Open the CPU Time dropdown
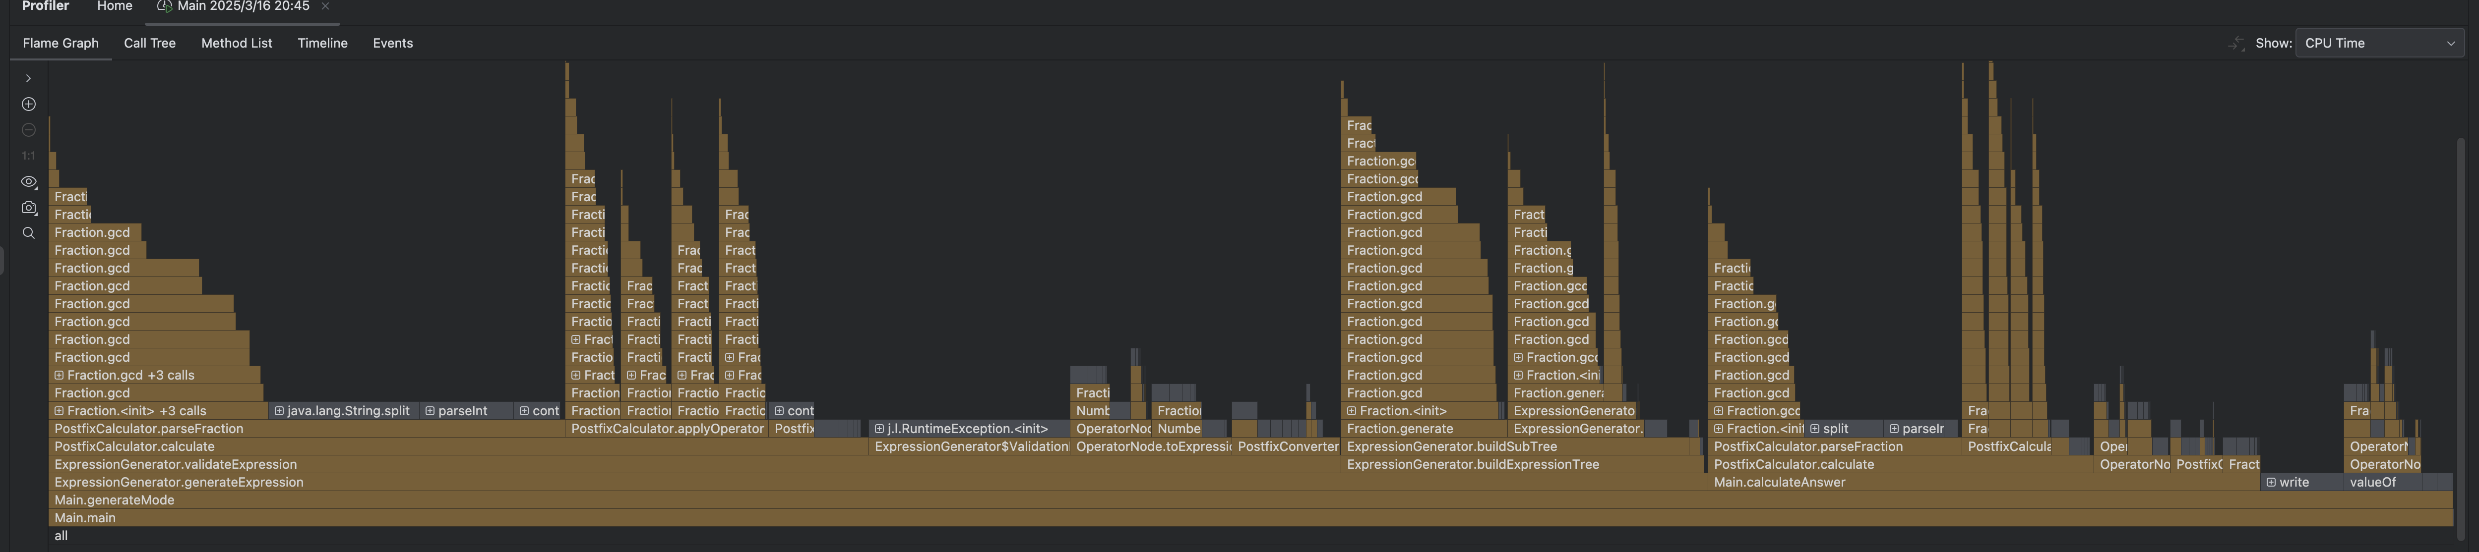2479x552 pixels. pyautogui.click(x=2379, y=43)
